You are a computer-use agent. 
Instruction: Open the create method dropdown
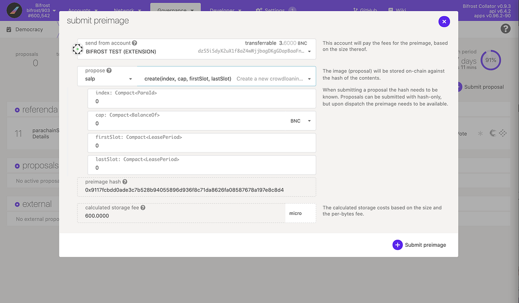tap(227, 76)
